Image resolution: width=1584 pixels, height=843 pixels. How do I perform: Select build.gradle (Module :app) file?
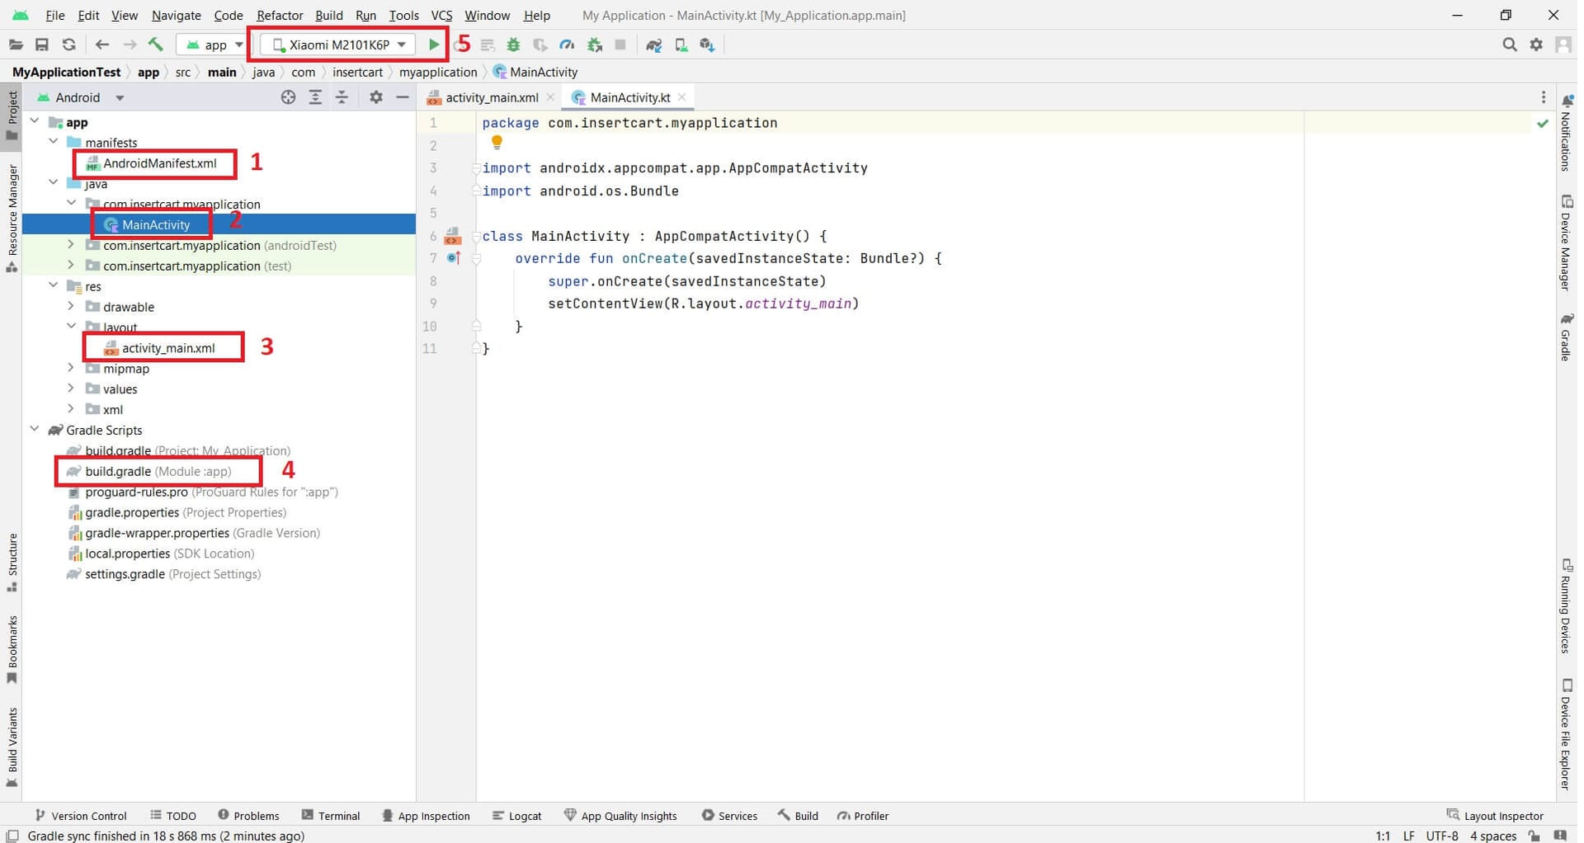158,471
